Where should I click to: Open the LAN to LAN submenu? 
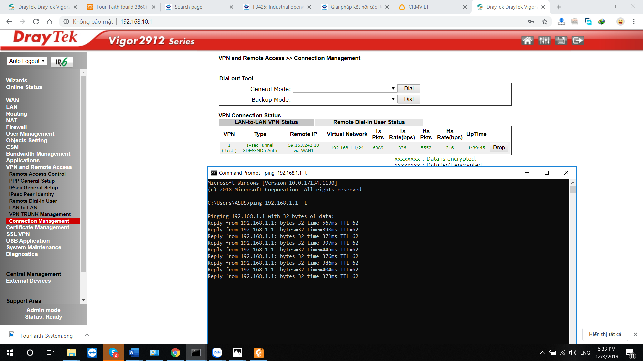(23, 208)
